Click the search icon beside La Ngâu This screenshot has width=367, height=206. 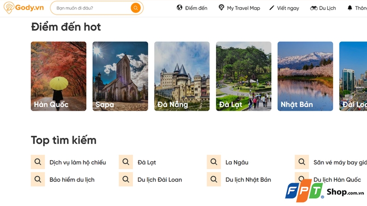coord(214,162)
